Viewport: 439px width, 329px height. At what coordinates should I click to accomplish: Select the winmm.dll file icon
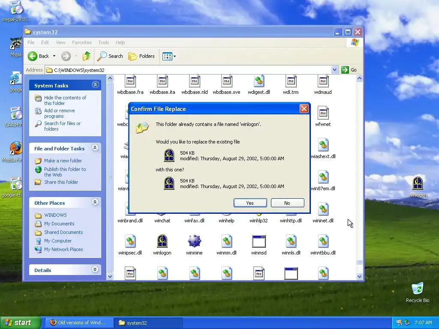tap(226, 242)
